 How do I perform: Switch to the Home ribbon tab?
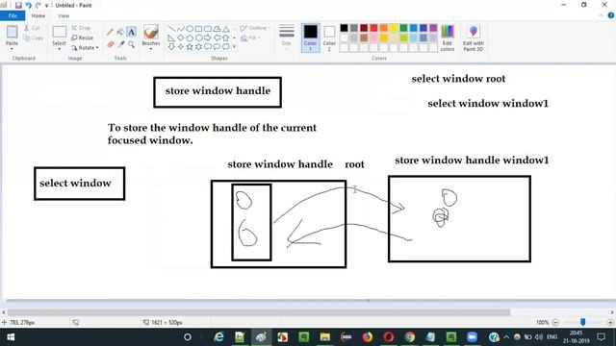[x=38, y=15]
